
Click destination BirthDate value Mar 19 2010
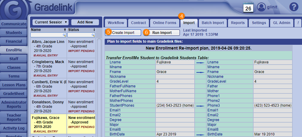264,134
